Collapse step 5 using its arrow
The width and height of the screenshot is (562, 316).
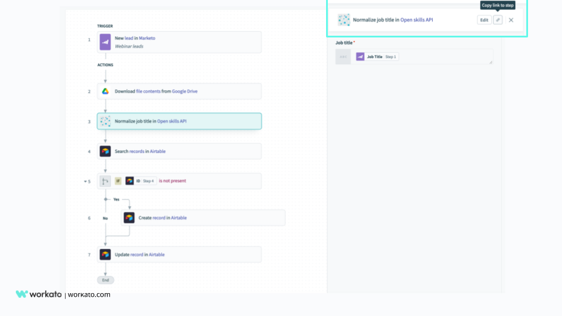pyautogui.click(x=85, y=181)
